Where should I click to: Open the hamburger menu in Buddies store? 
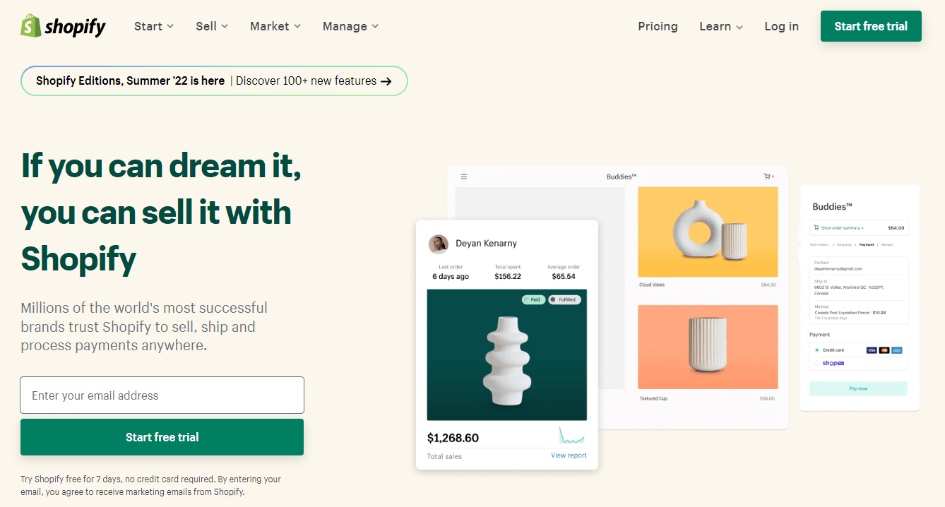click(464, 177)
